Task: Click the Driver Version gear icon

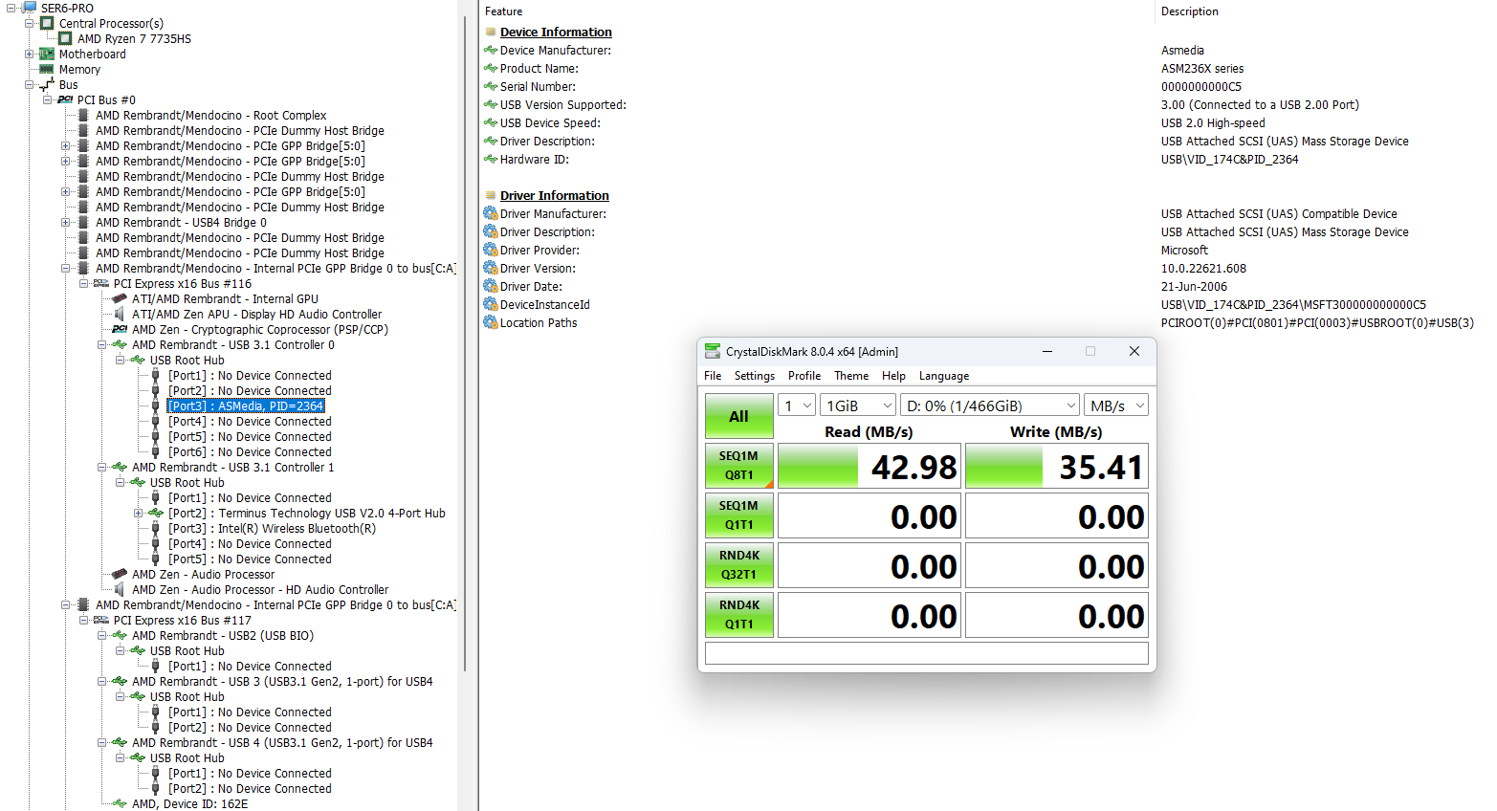Action: [x=491, y=268]
